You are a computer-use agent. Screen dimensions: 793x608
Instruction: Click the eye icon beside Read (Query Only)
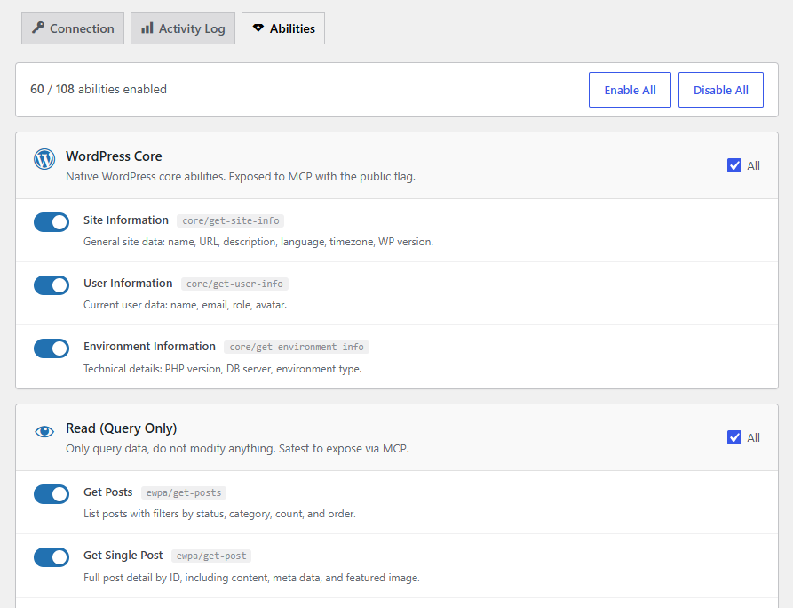point(44,431)
